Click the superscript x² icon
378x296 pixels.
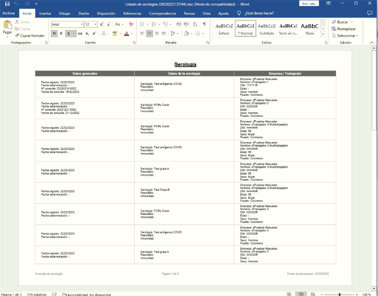click(x=94, y=33)
